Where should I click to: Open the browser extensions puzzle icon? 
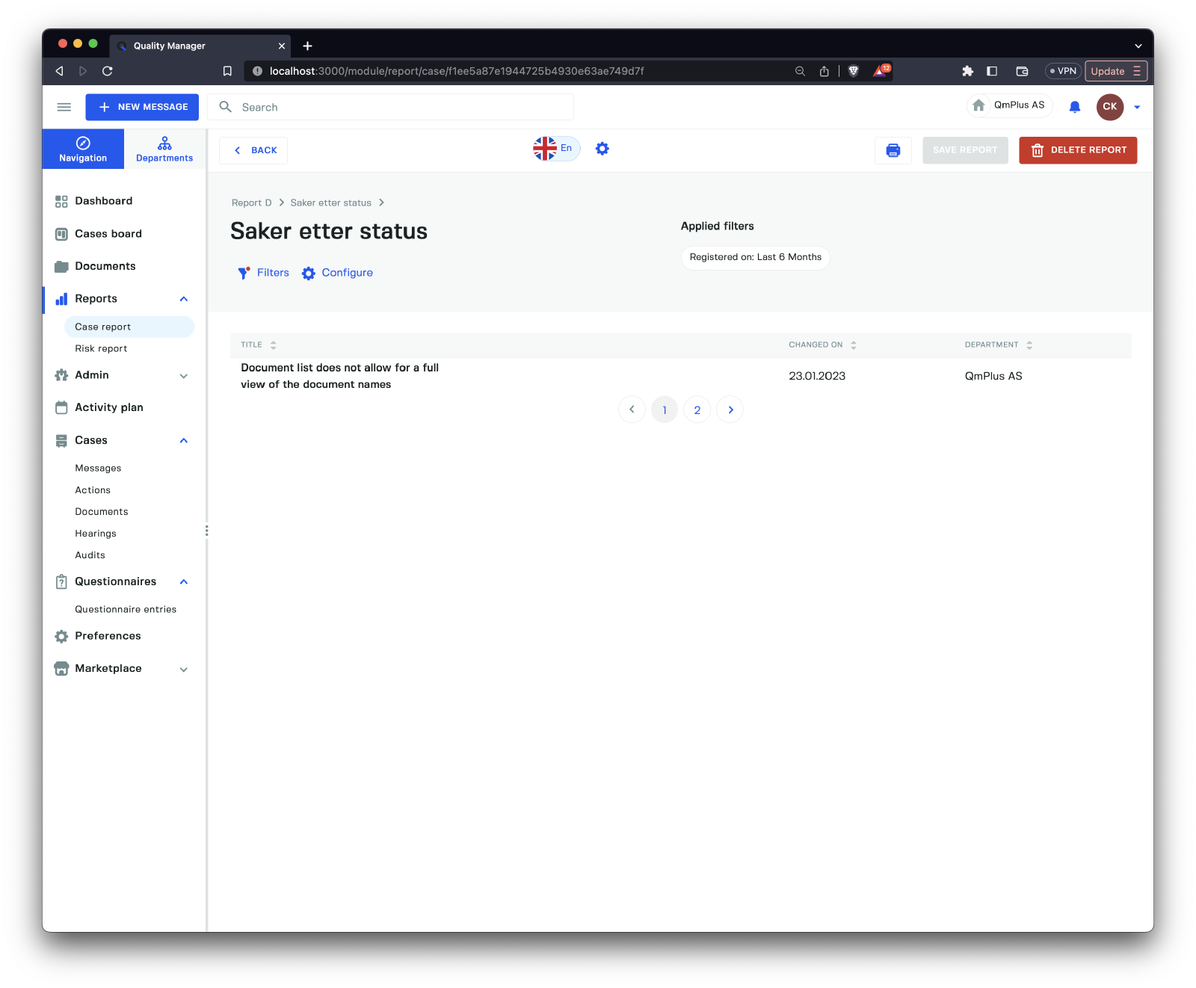[x=967, y=71]
